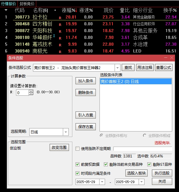Toggle the 前复权数据 checkbox
Image resolution: width=179 pixels, height=192 pixels.
click(x=77, y=164)
